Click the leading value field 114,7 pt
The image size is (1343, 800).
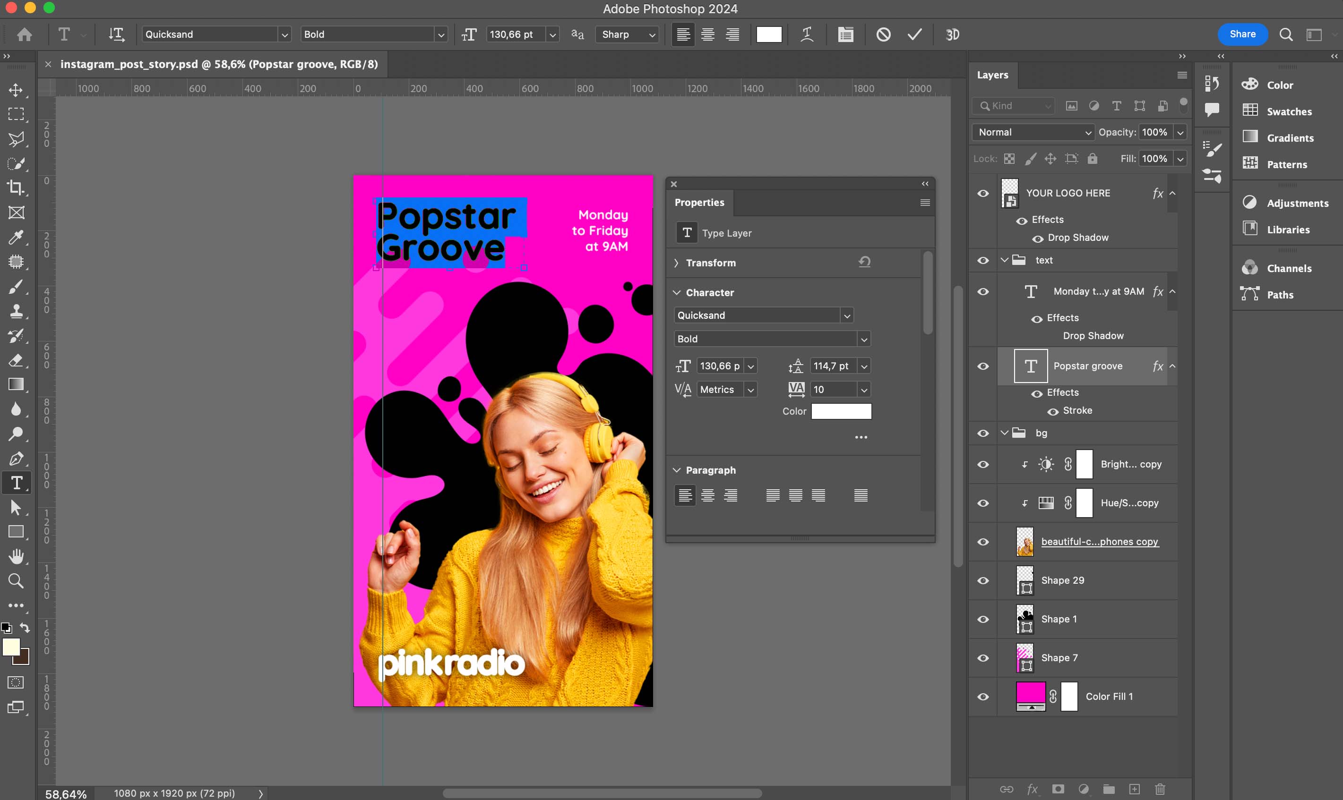[832, 366]
